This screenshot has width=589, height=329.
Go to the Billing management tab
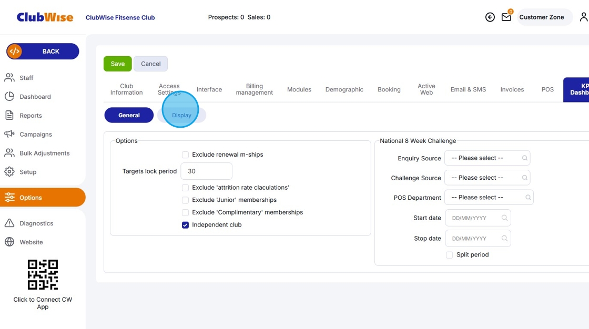point(255,89)
